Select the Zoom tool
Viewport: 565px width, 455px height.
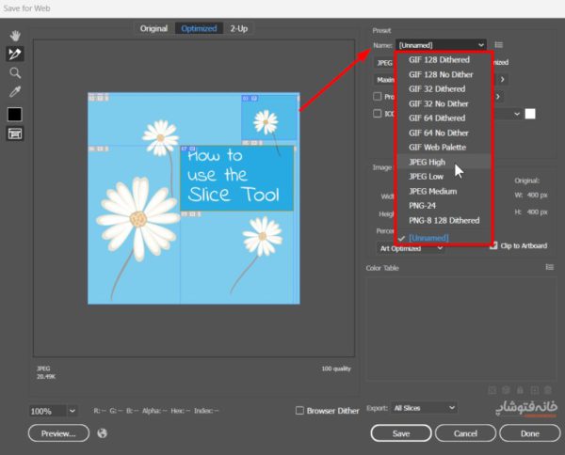tap(15, 73)
